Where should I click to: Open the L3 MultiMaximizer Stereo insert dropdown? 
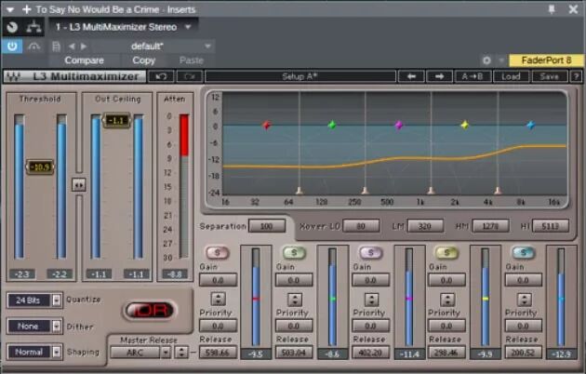click(124, 27)
